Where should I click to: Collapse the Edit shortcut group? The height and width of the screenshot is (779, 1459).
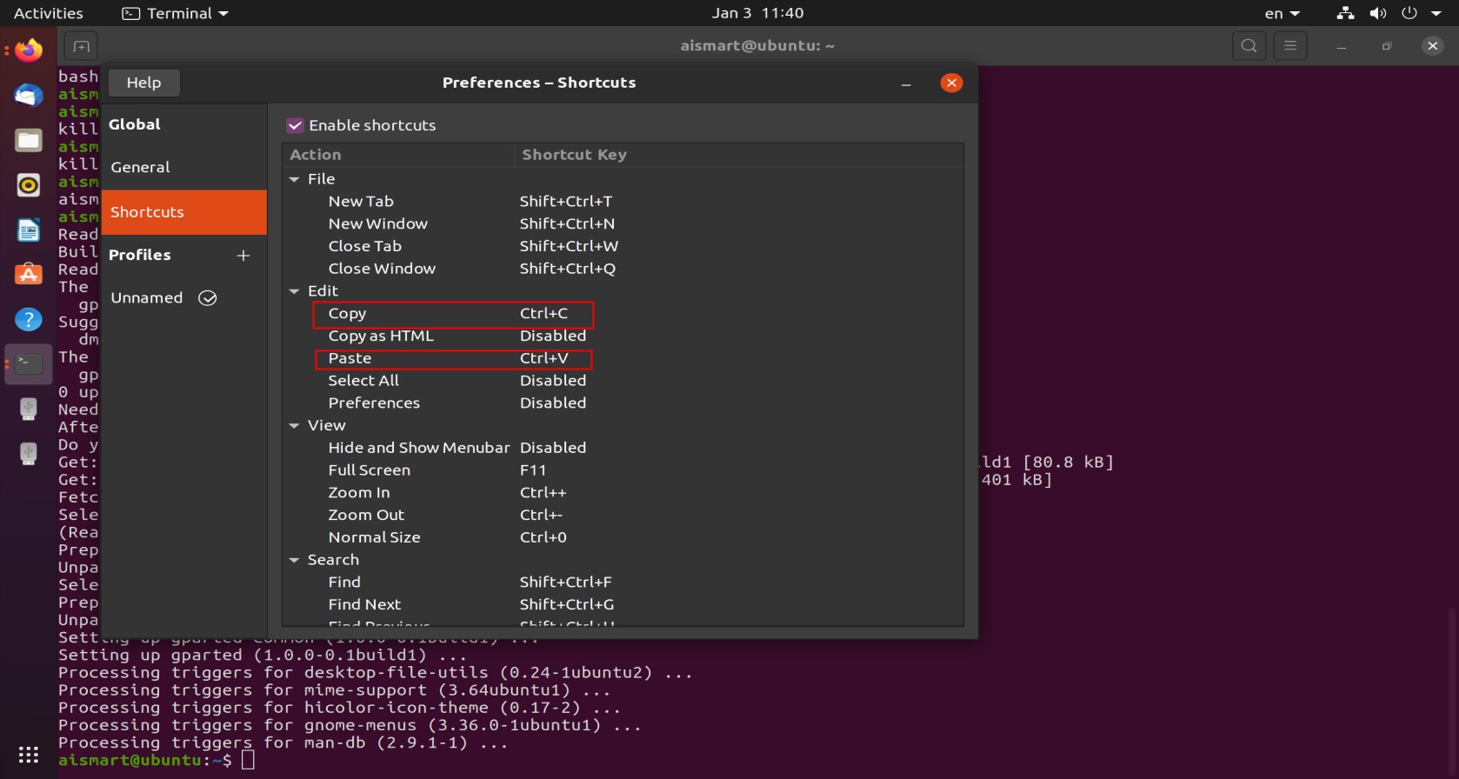pyautogui.click(x=295, y=291)
